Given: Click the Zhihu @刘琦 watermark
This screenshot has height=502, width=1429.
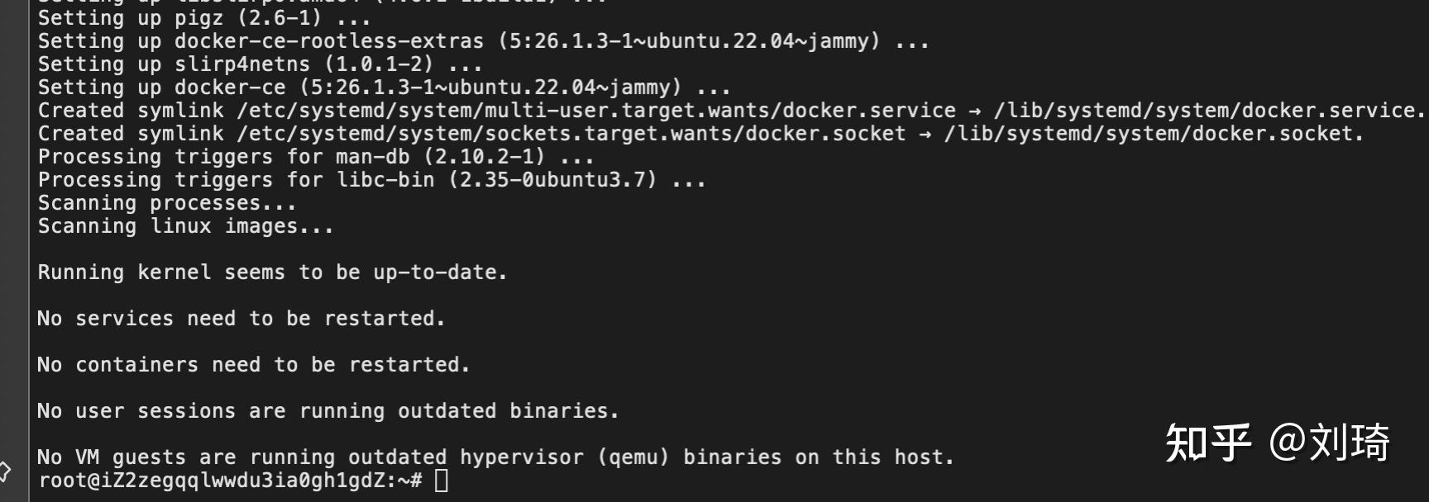Looking at the screenshot, I should click(1277, 443).
